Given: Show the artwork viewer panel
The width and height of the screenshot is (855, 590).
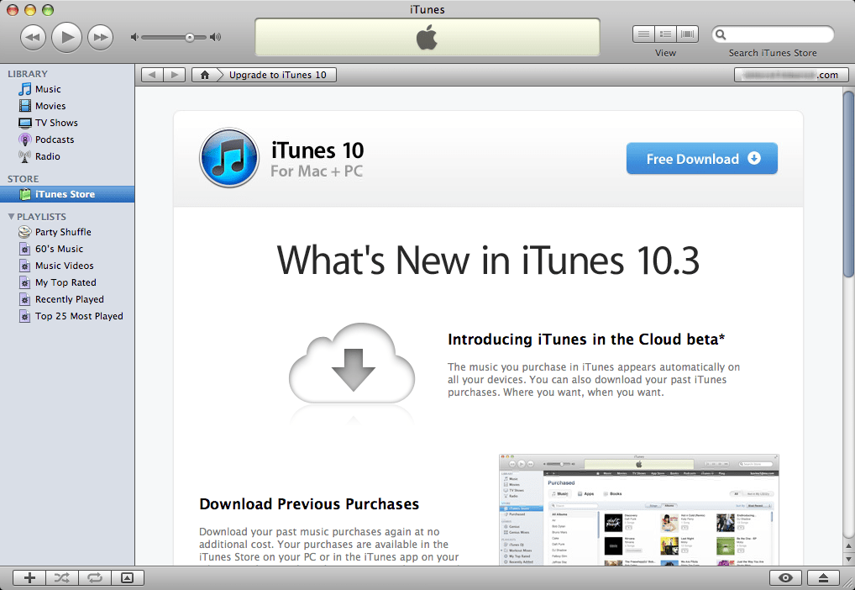Looking at the screenshot, I should 128,578.
